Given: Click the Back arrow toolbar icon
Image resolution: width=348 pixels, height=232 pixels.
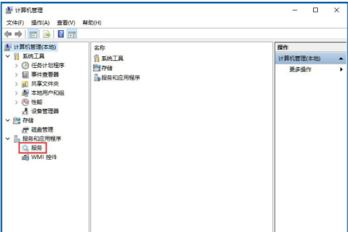Looking at the screenshot, I should click(8, 34).
